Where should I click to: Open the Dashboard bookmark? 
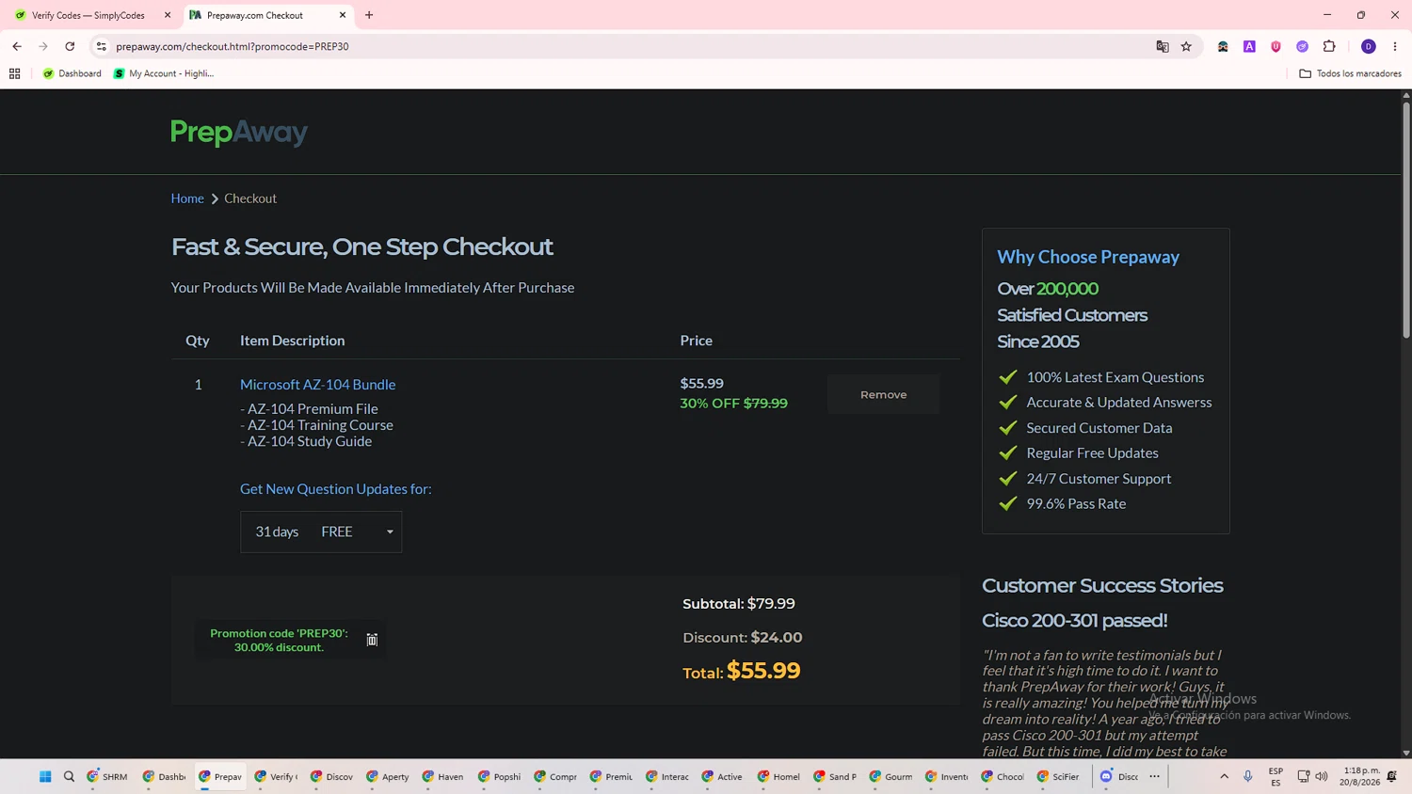pyautogui.click(x=72, y=73)
